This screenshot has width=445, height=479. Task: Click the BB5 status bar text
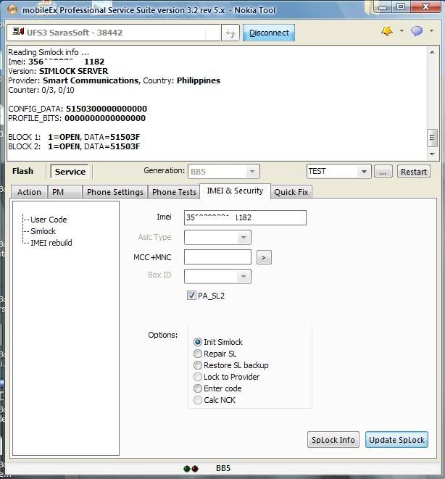(x=223, y=468)
